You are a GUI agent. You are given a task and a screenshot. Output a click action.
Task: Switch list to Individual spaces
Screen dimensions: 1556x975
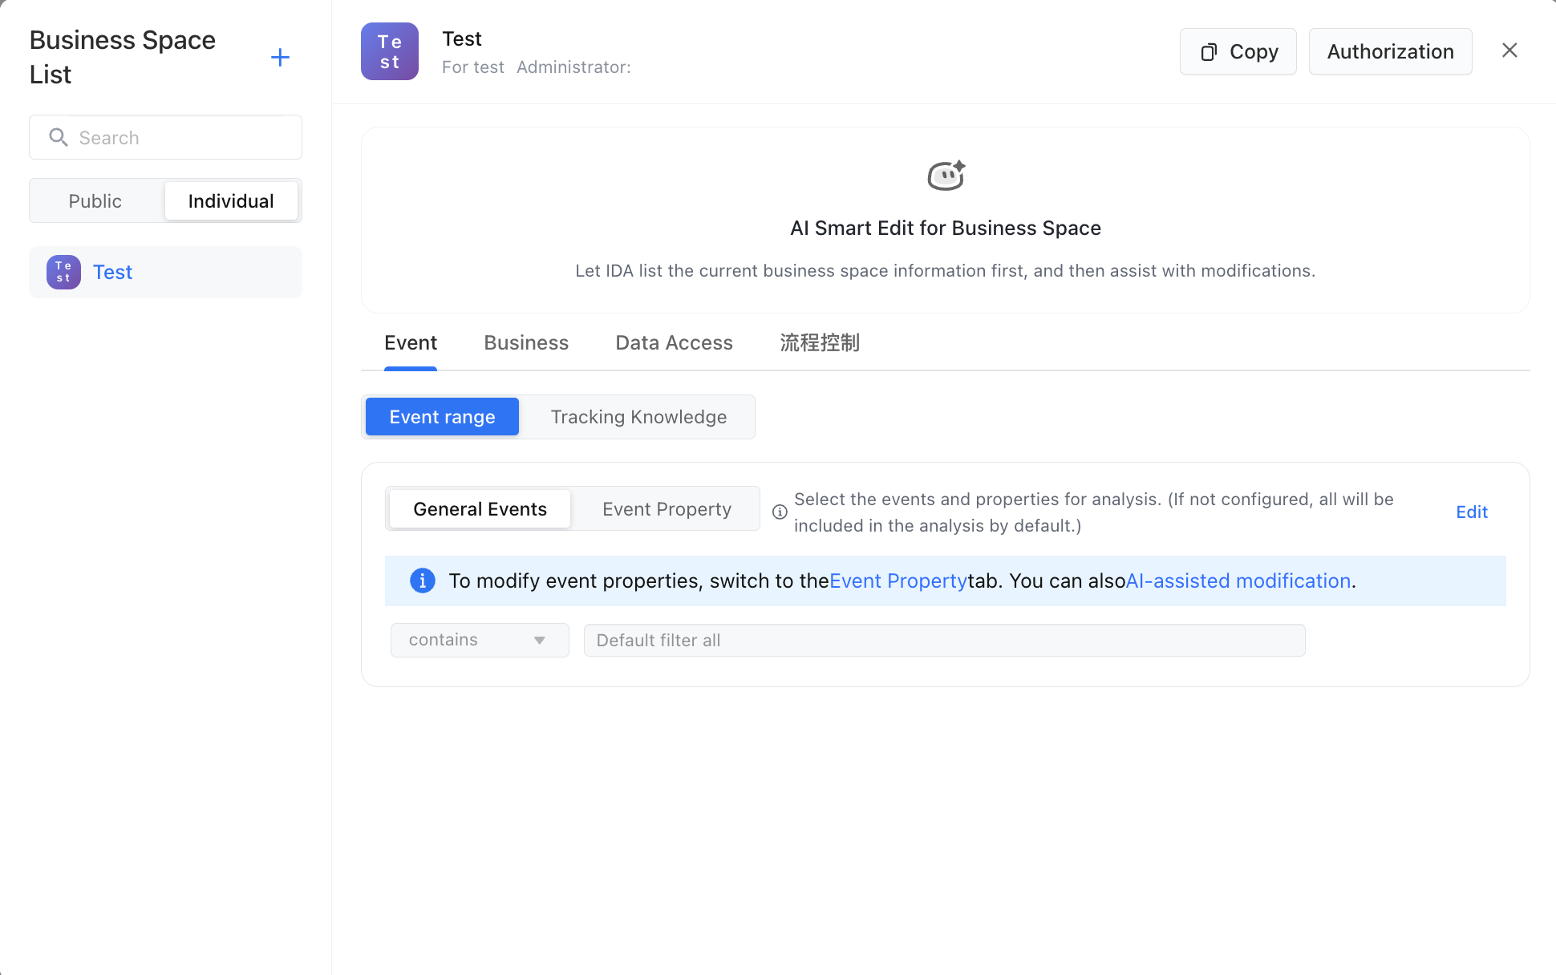point(231,200)
